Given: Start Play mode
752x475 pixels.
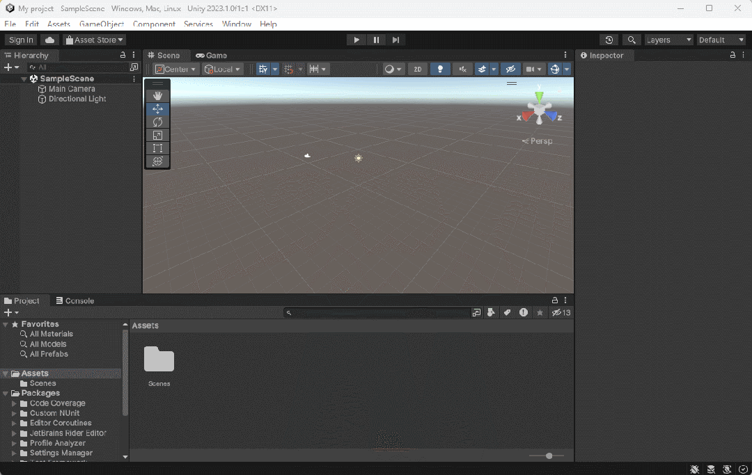Looking at the screenshot, I should (x=357, y=40).
